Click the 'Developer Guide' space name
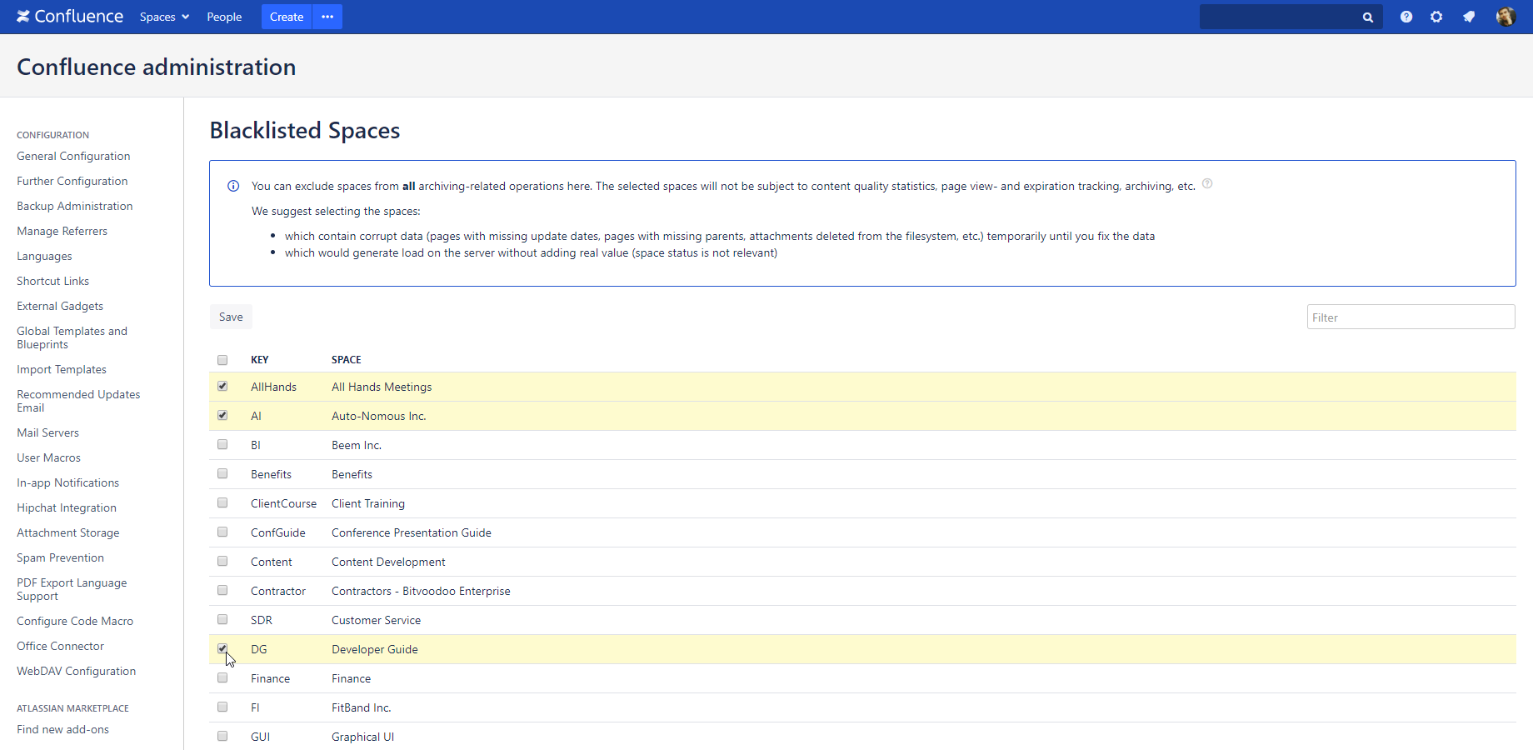The height and width of the screenshot is (750, 1533). click(x=375, y=649)
